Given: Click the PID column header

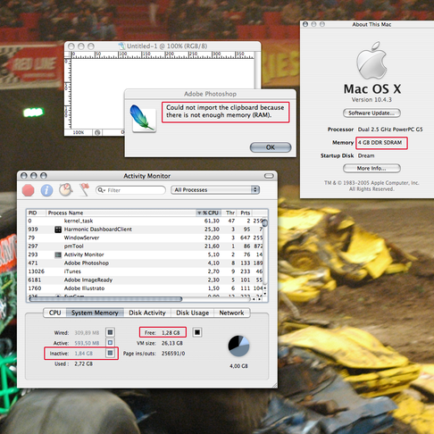Looking at the screenshot, I should pyautogui.click(x=36, y=213).
